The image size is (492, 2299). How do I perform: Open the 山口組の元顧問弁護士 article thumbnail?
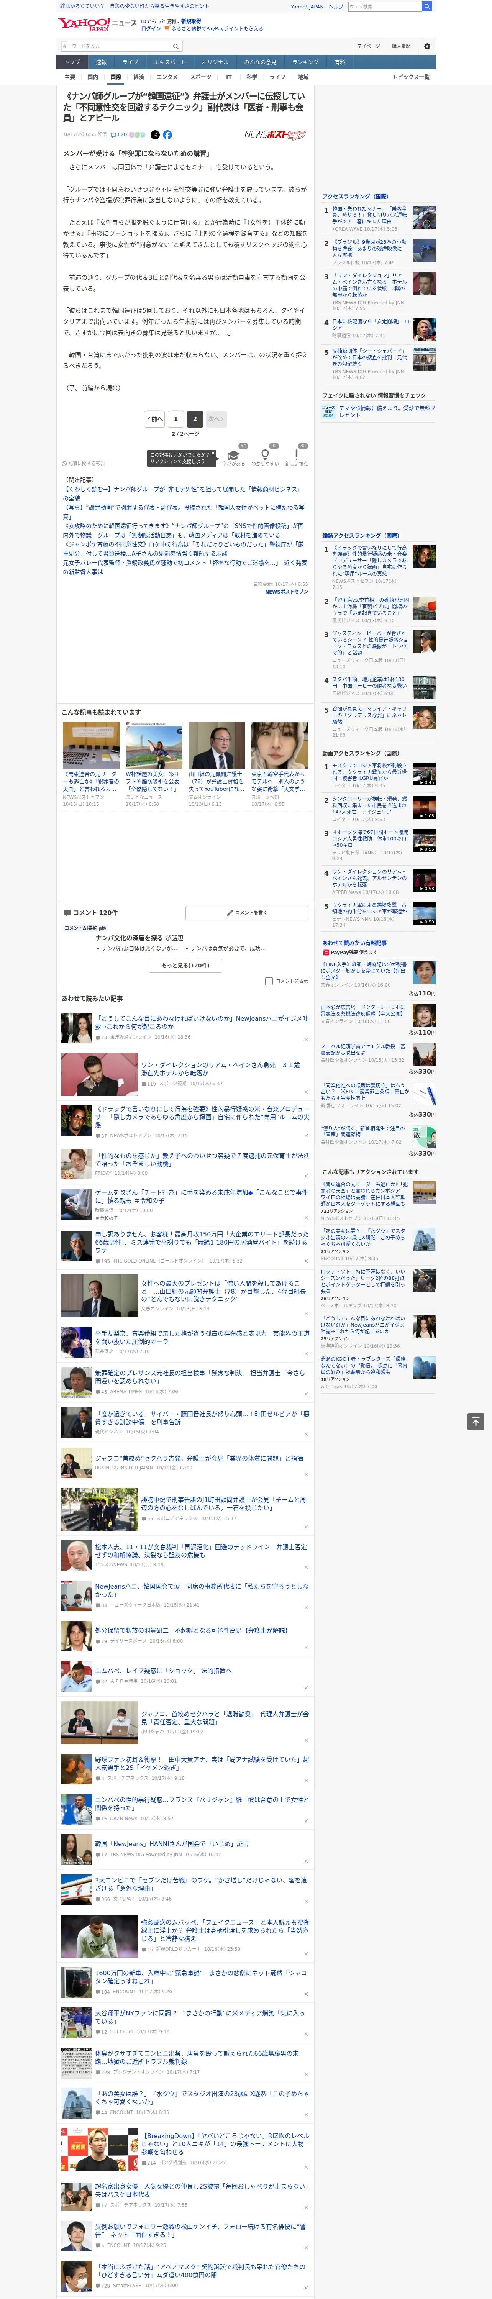click(217, 746)
